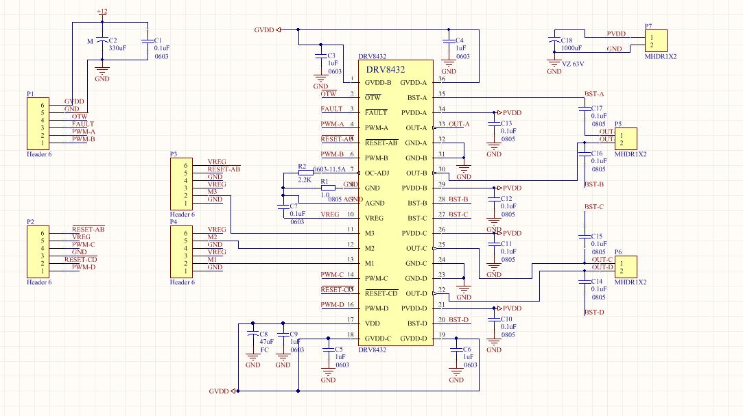Select the C7 capacitor designator

294,206
